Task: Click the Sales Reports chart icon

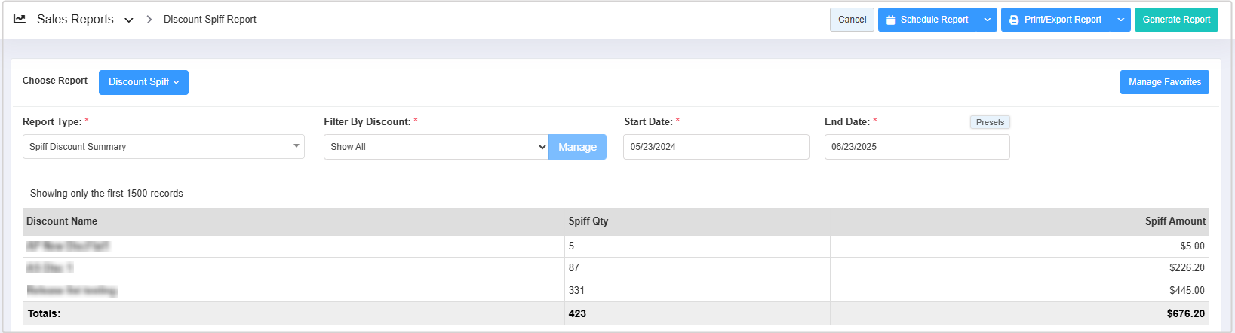Action: (x=20, y=19)
